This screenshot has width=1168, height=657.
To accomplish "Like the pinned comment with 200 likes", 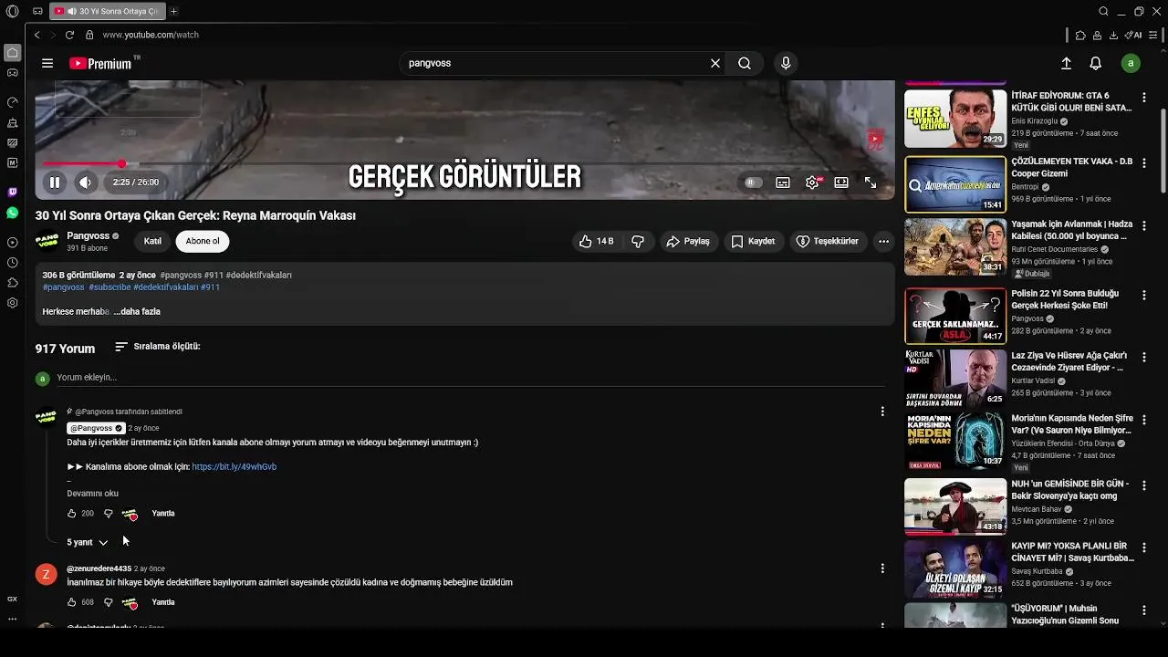I will (x=72, y=514).
